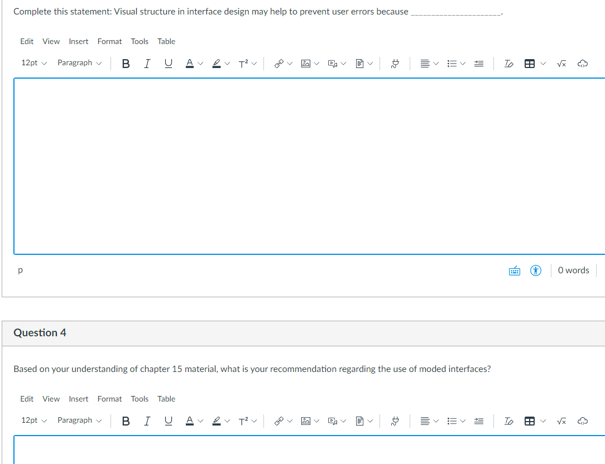605x464 pixels.
Task: Open equation editor in first editor toolbar
Action: 561,64
